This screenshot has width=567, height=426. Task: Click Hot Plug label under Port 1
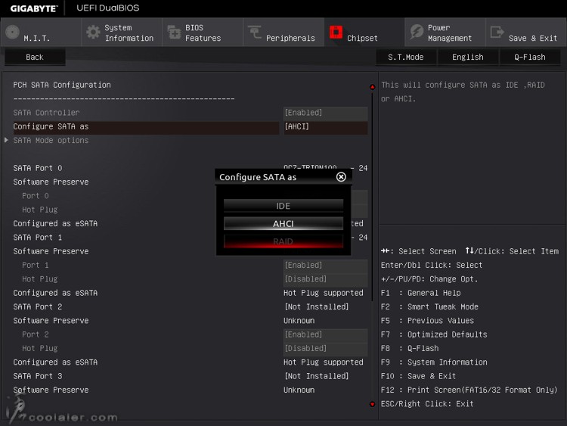40,279
